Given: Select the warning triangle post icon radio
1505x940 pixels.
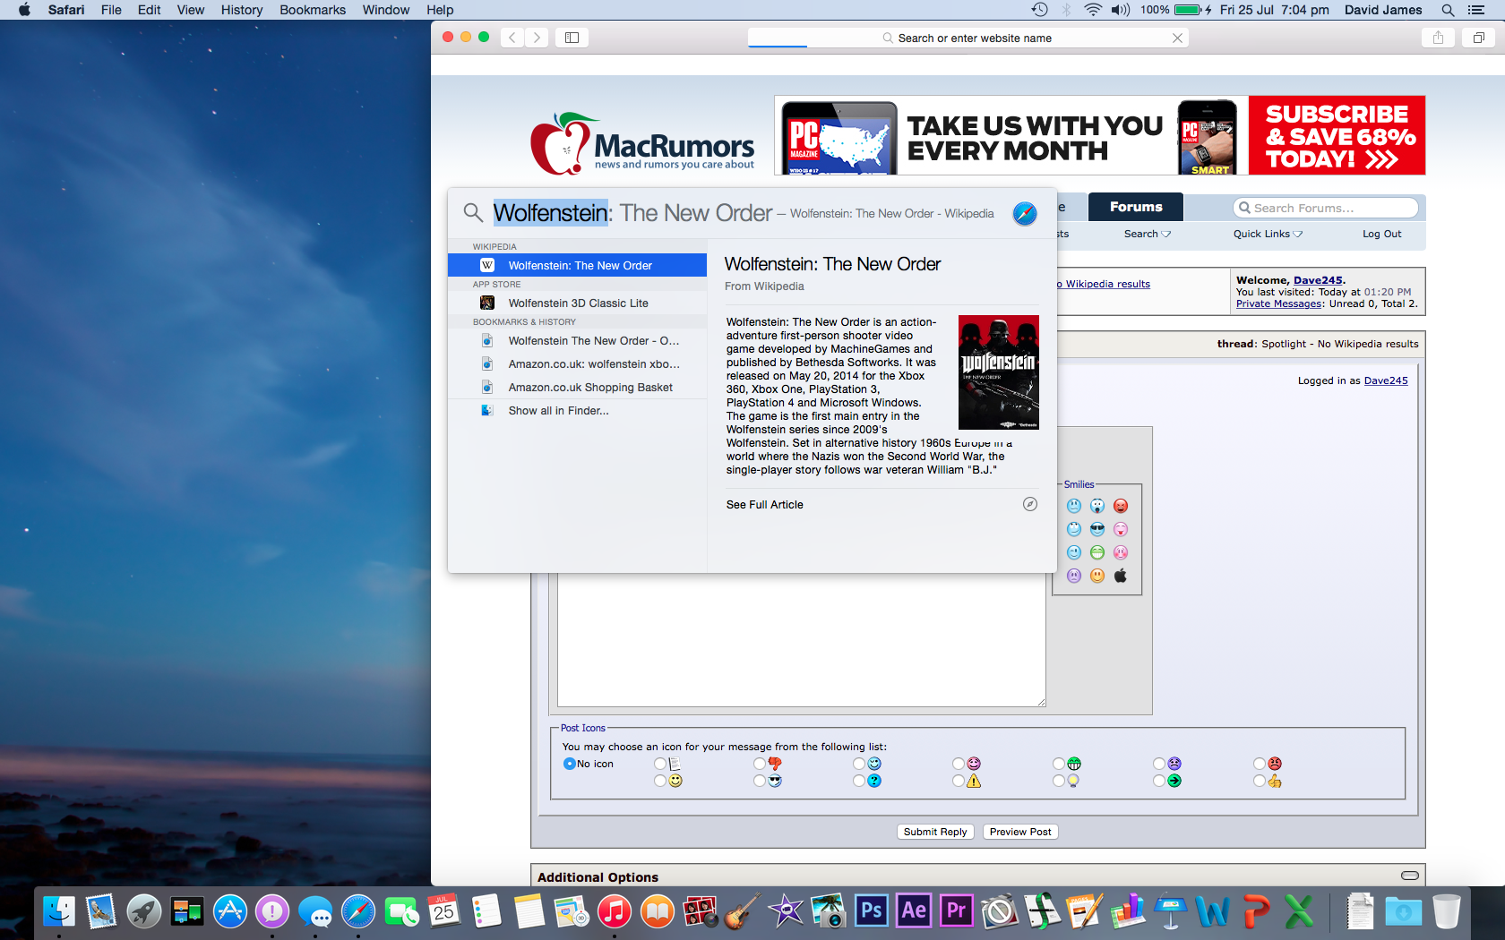Looking at the screenshot, I should [959, 781].
